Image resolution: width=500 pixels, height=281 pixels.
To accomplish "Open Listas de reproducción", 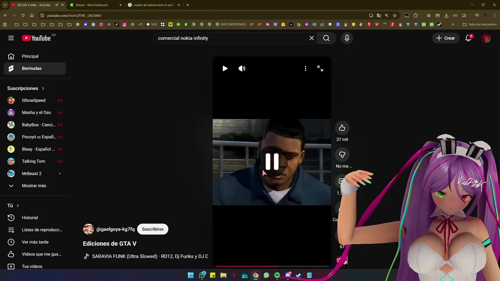I will pos(35,230).
